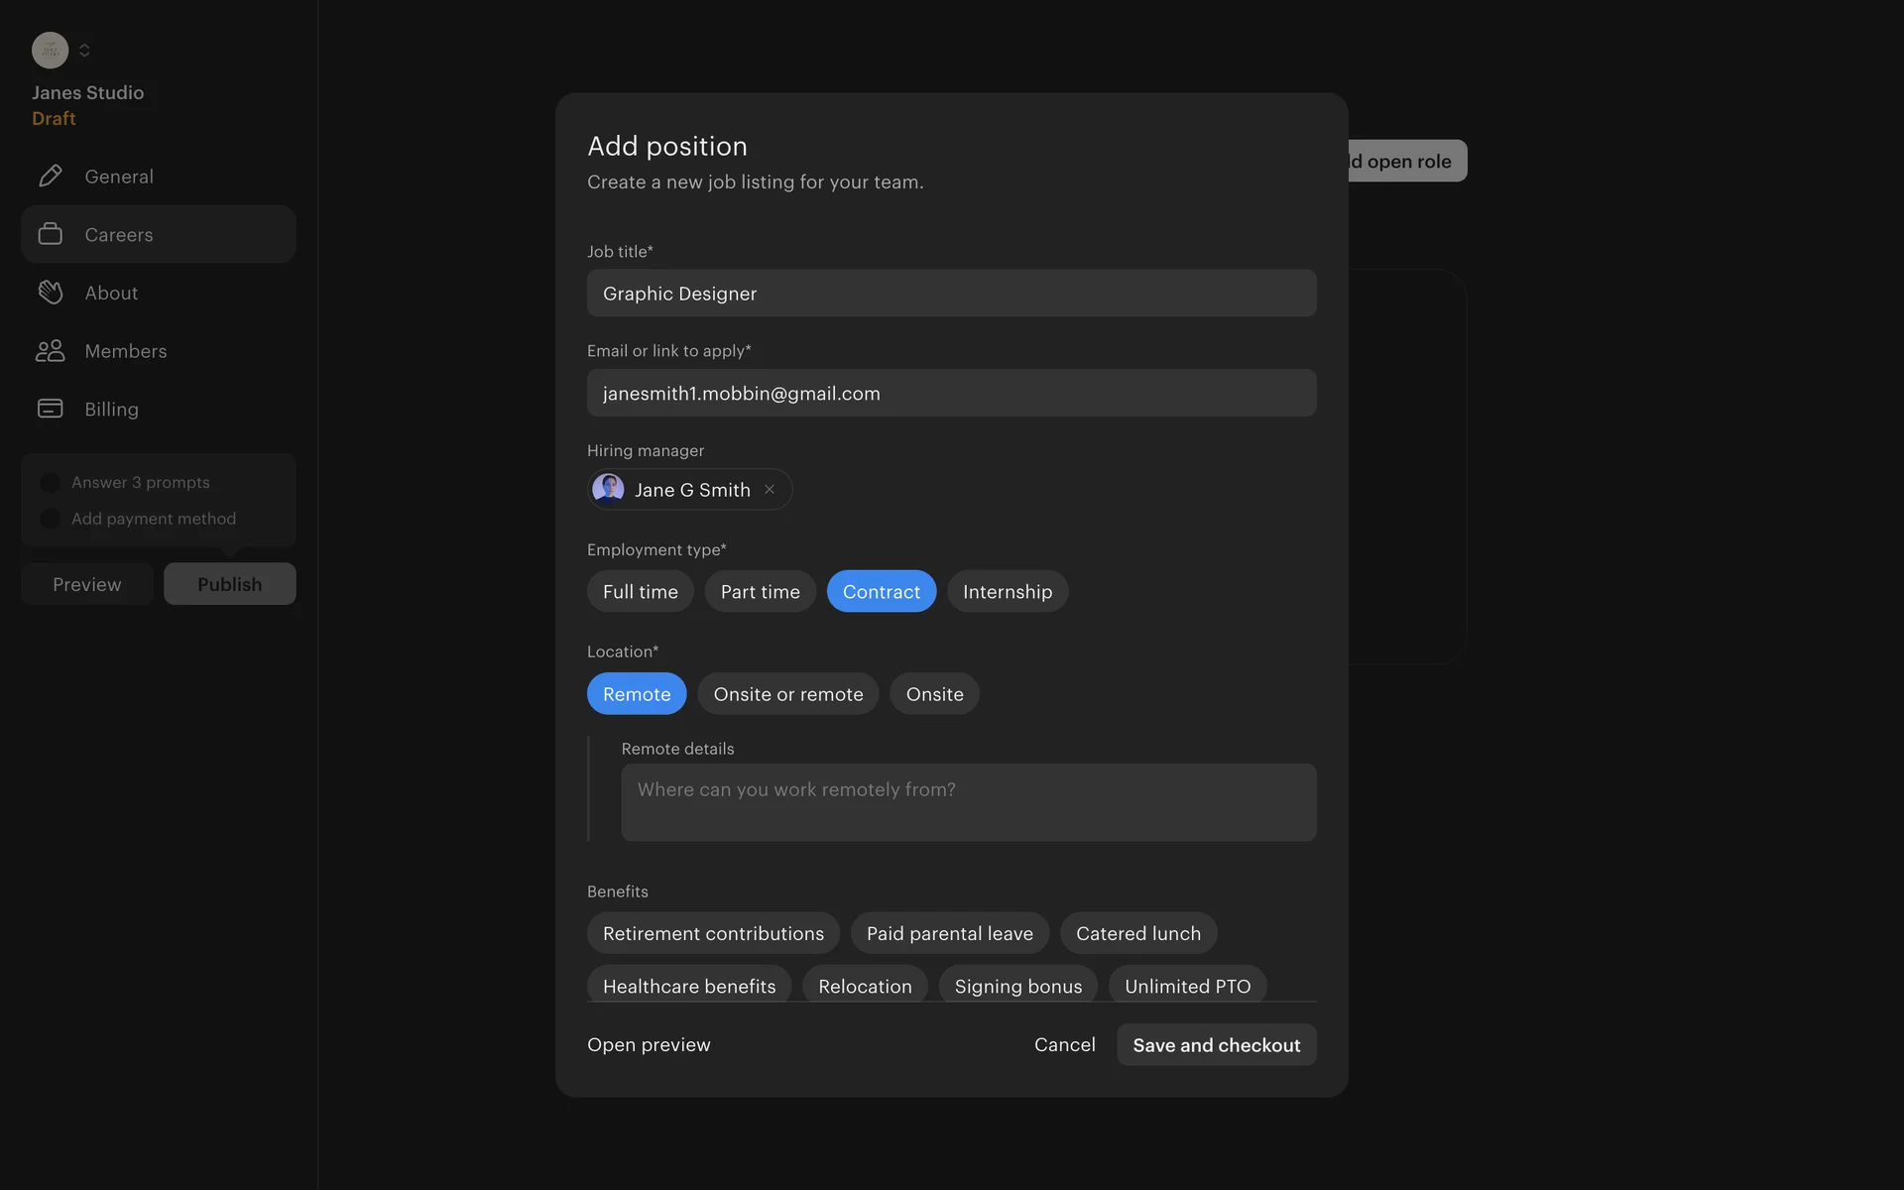Toggle the Catered lunch benefit

pyautogui.click(x=1137, y=933)
